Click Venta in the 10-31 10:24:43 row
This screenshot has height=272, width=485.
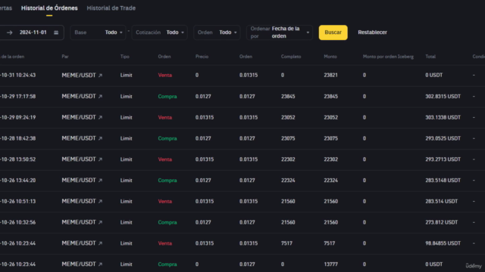point(165,76)
